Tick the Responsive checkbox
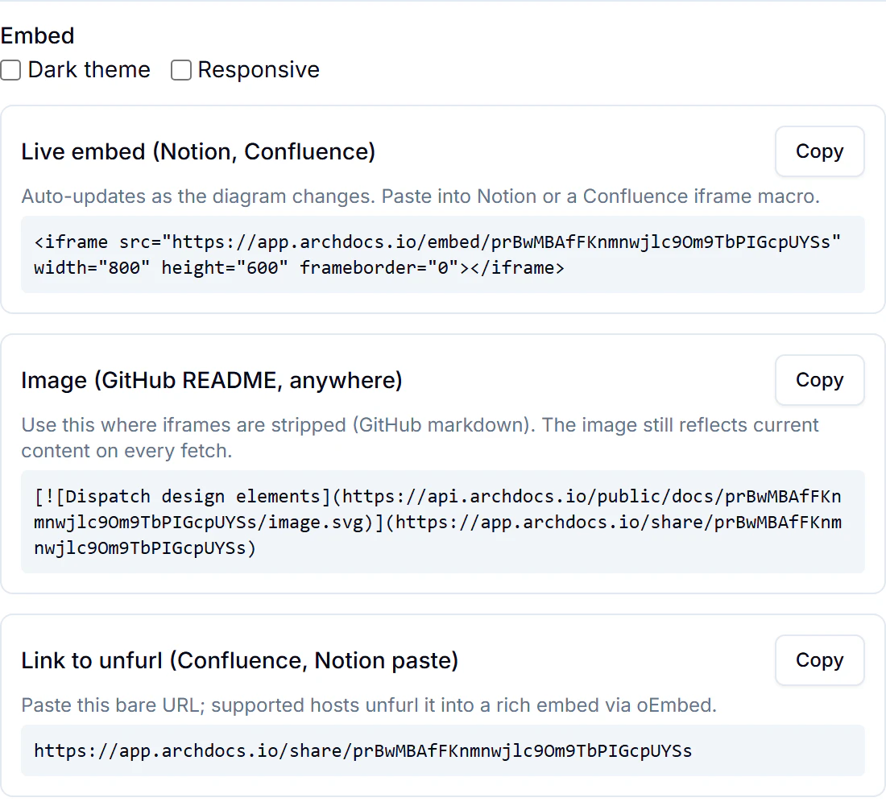886x810 pixels. point(181,70)
